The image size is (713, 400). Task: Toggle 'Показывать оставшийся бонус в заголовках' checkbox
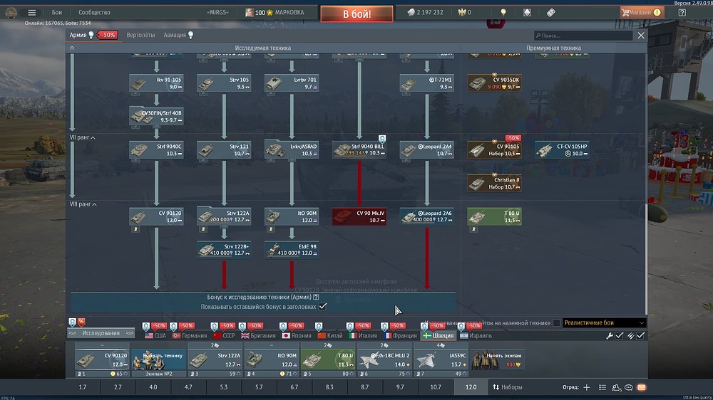click(323, 306)
